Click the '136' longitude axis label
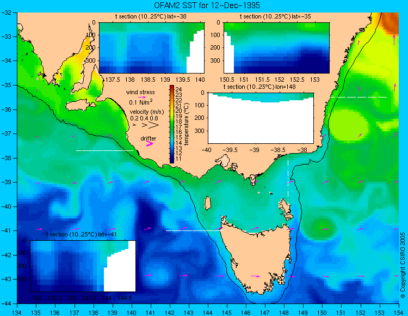The height and width of the screenshot is (316, 408). pos(55,313)
